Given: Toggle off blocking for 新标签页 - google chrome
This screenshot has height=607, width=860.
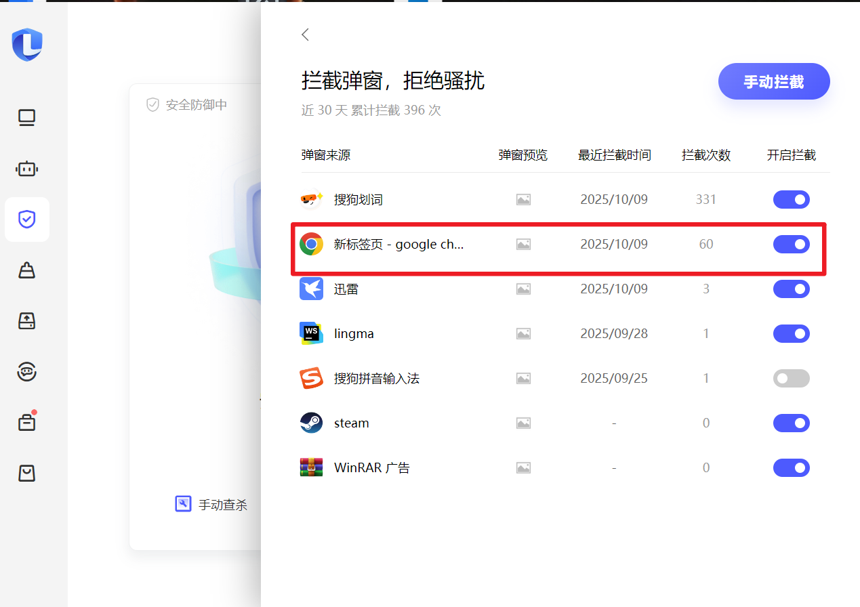Looking at the screenshot, I should [x=791, y=244].
